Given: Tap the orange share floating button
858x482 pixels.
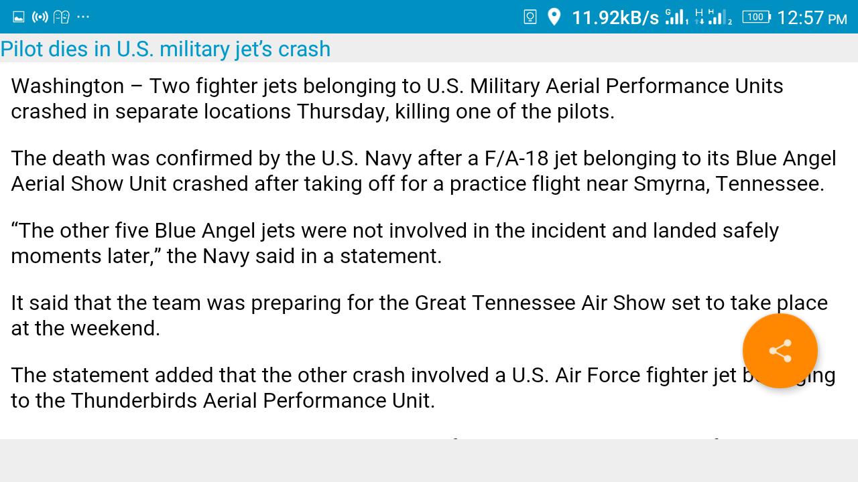Looking at the screenshot, I should point(780,351).
